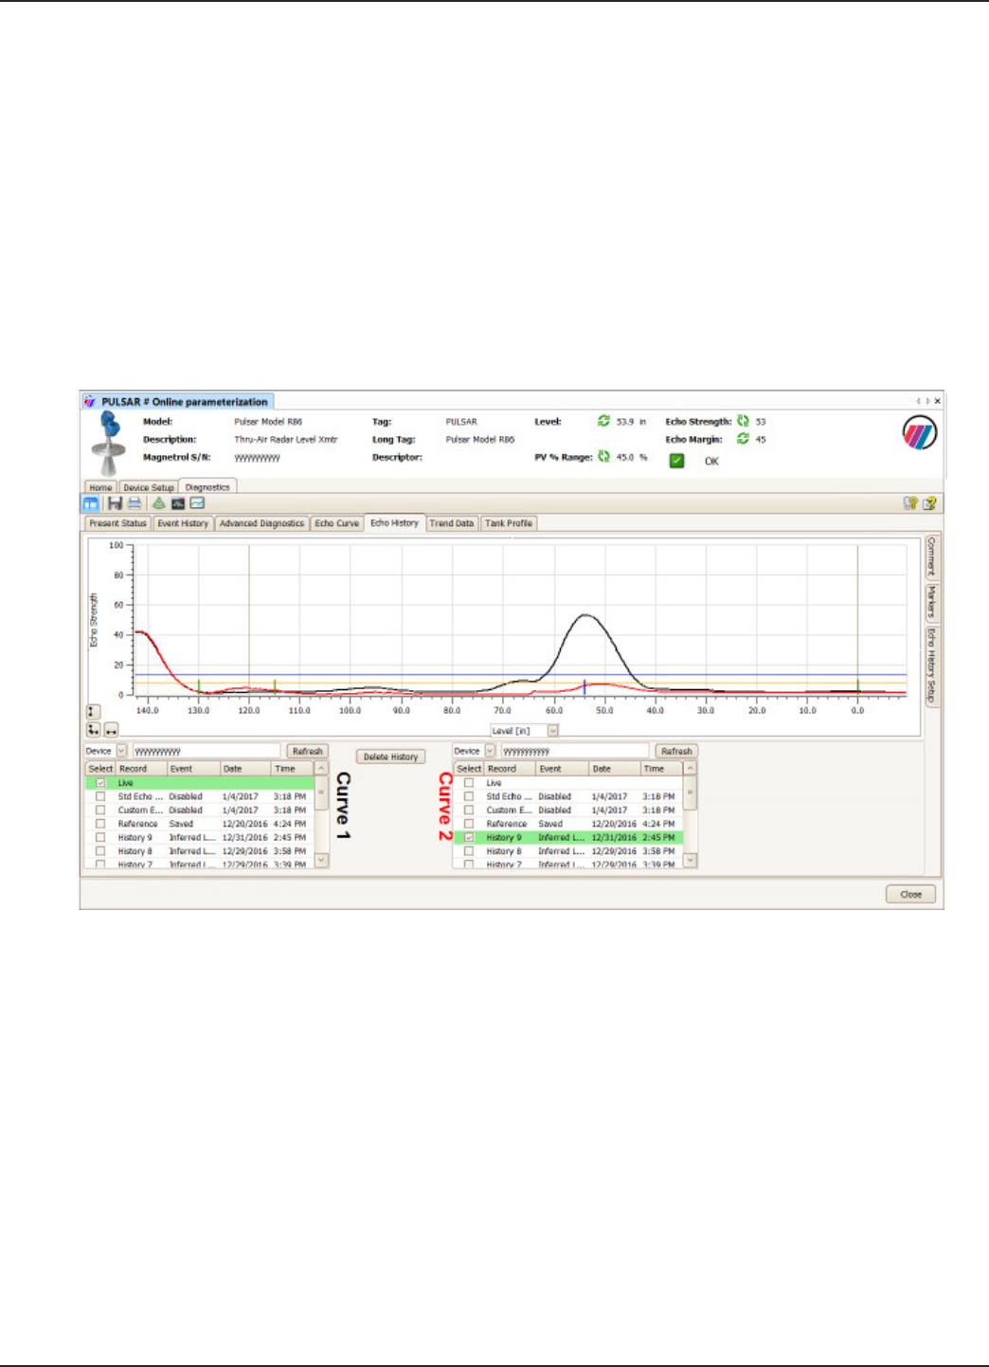This screenshot has height=1367, width=989.
Task: Click the green OK status check icon
Action: click(676, 461)
